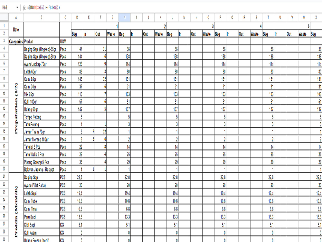Select column D header

(77, 18)
